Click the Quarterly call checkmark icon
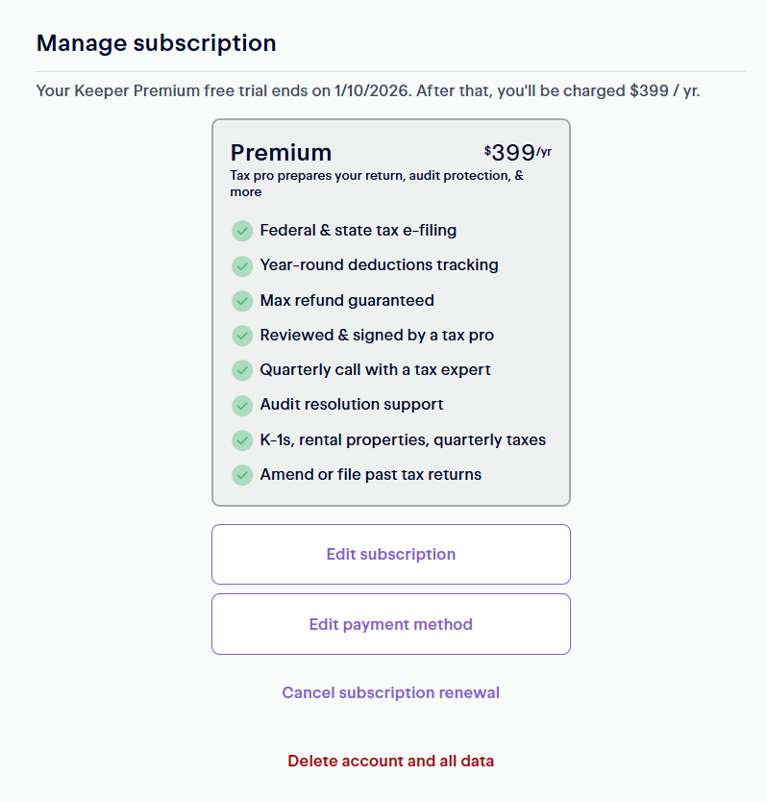 pos(242,370)
